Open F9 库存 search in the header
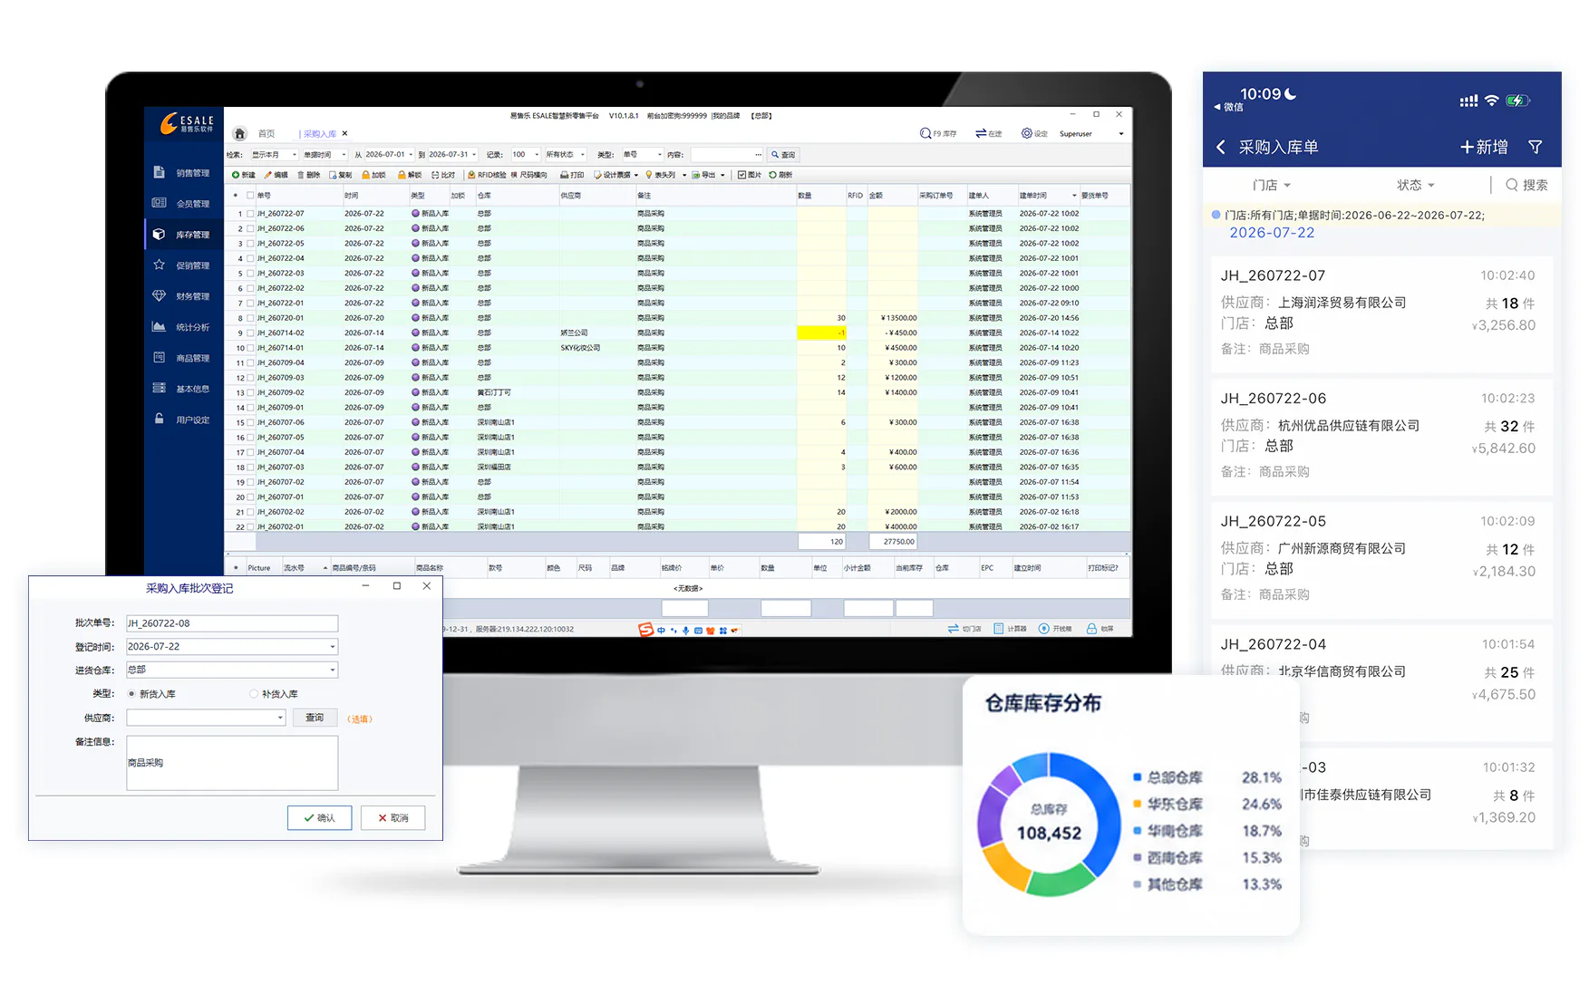Screen dimensions: 1589x984 click(938, 133)
